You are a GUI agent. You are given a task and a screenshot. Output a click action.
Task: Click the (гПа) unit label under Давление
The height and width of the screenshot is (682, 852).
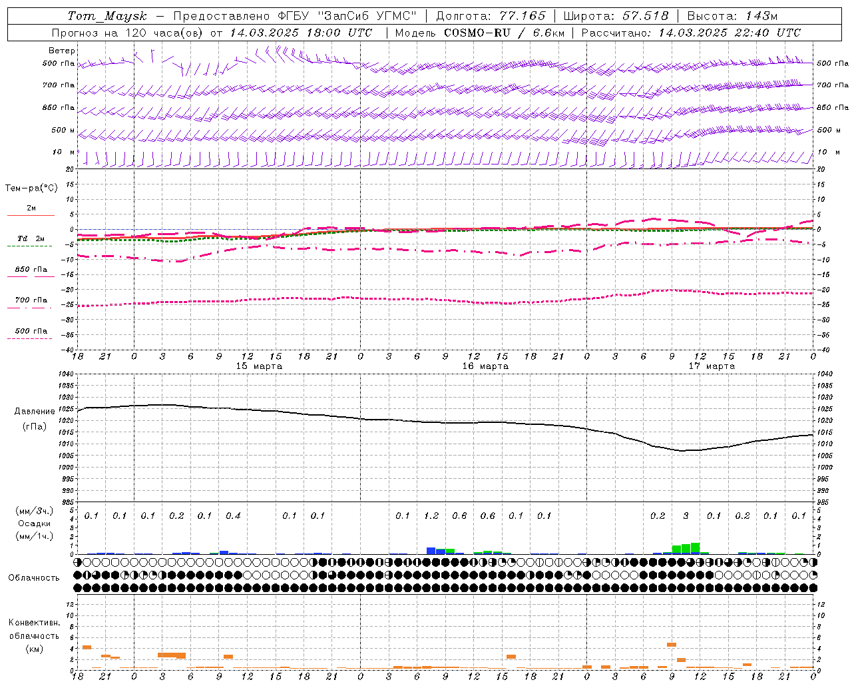point(35,427)
